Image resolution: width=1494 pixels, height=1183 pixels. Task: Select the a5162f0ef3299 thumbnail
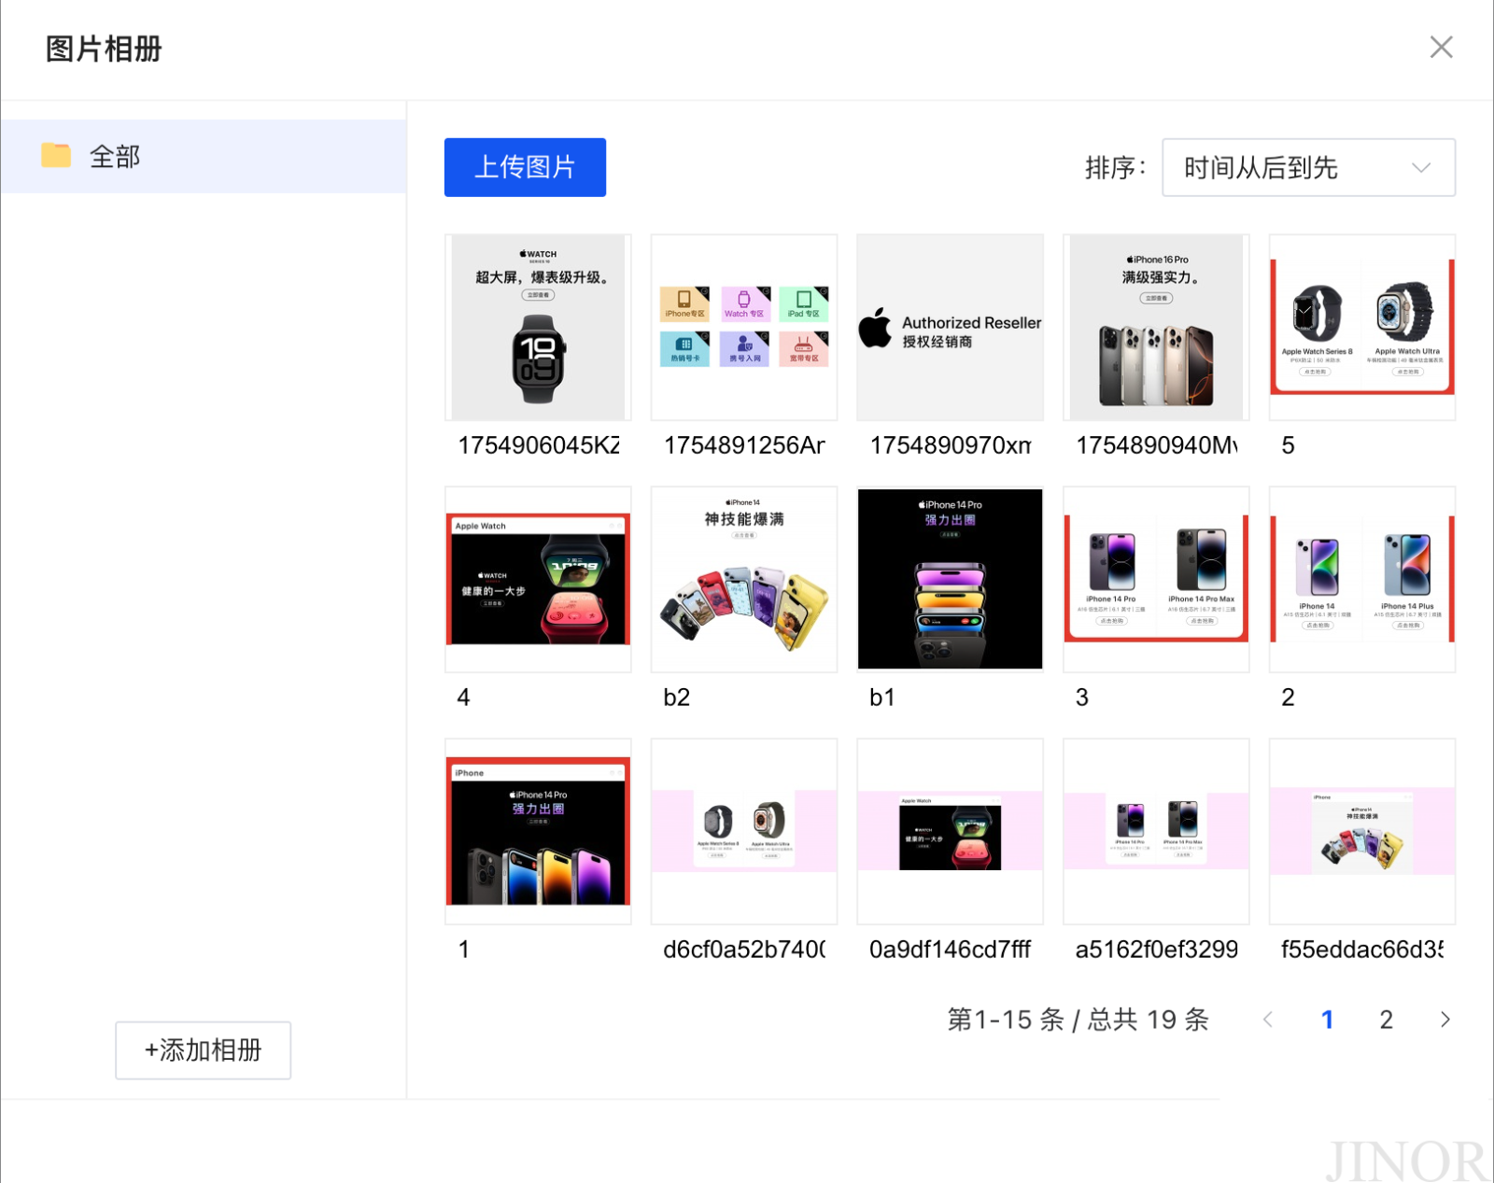(1156, 831)
